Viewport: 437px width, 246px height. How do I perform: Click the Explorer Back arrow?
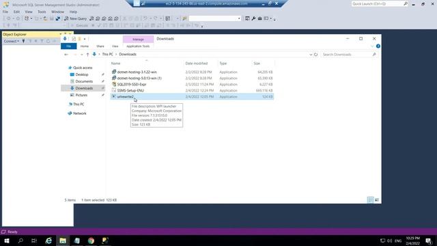[66, 55]
